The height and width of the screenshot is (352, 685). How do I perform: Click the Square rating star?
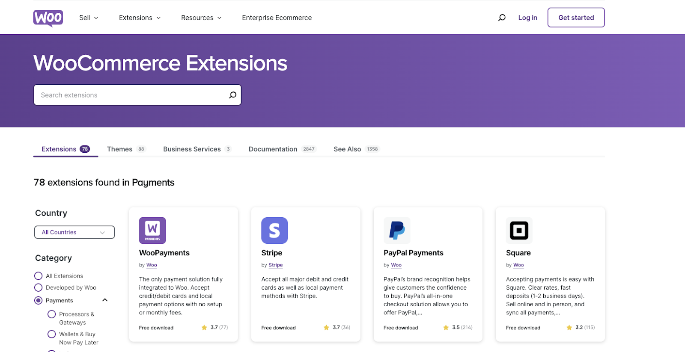click(569, 328)
